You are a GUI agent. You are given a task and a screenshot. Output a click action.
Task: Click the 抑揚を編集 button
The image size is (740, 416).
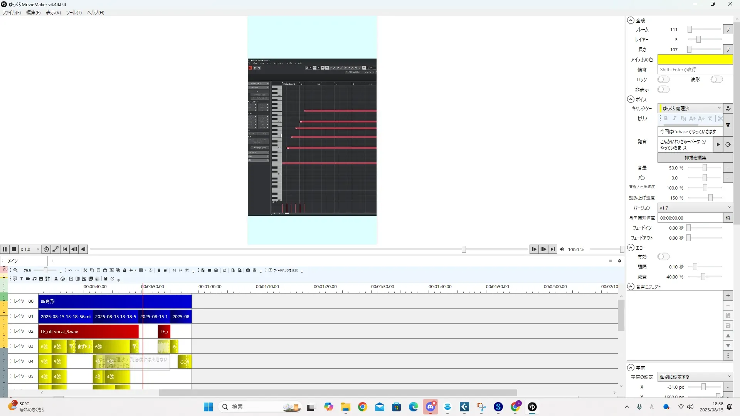coord(695,158)
